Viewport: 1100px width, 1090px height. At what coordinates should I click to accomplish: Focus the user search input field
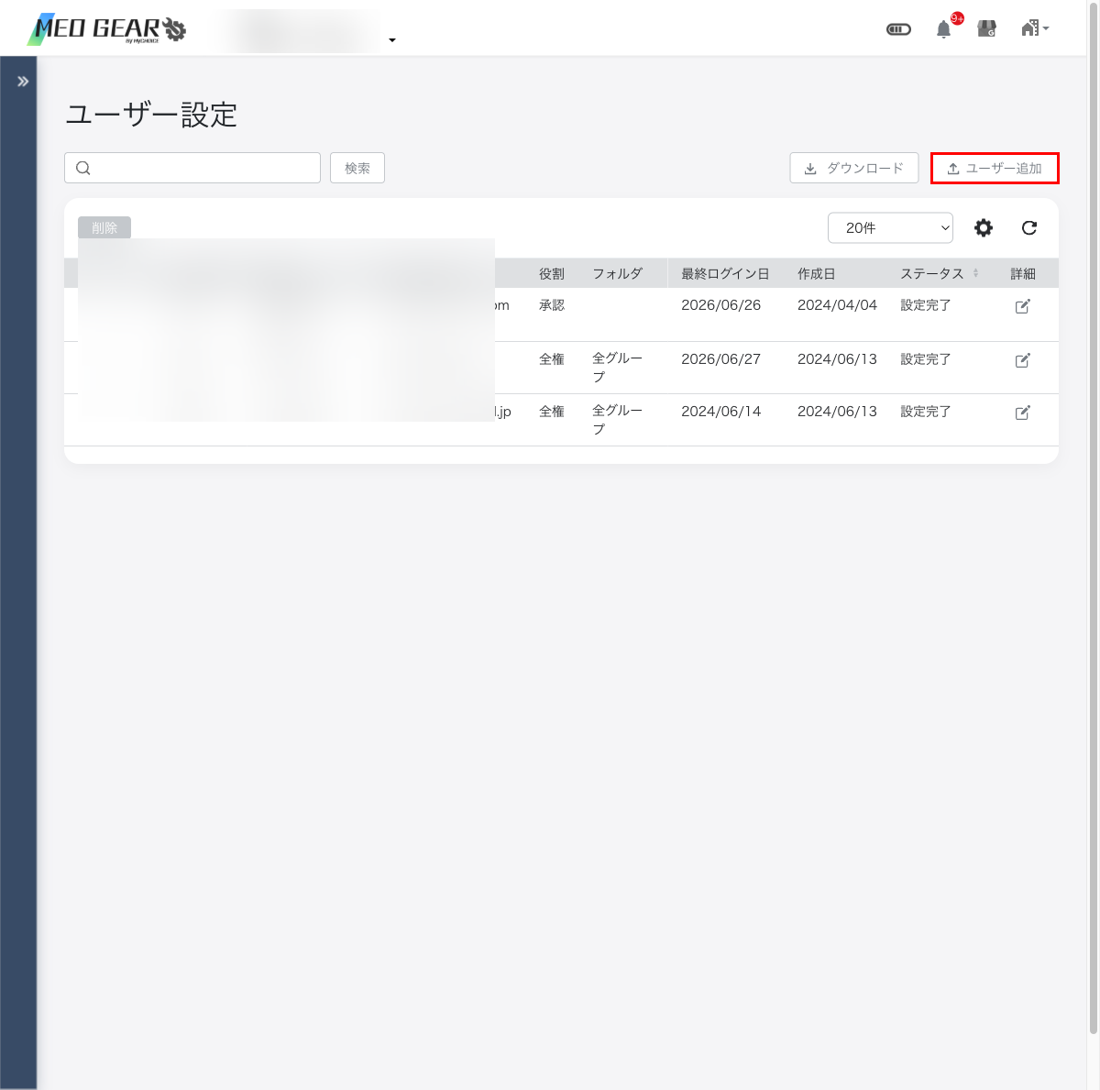pos(192,169)
